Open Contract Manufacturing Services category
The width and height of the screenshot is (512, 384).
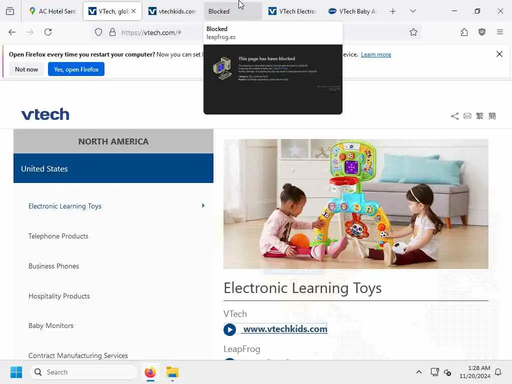click(78, 355)
